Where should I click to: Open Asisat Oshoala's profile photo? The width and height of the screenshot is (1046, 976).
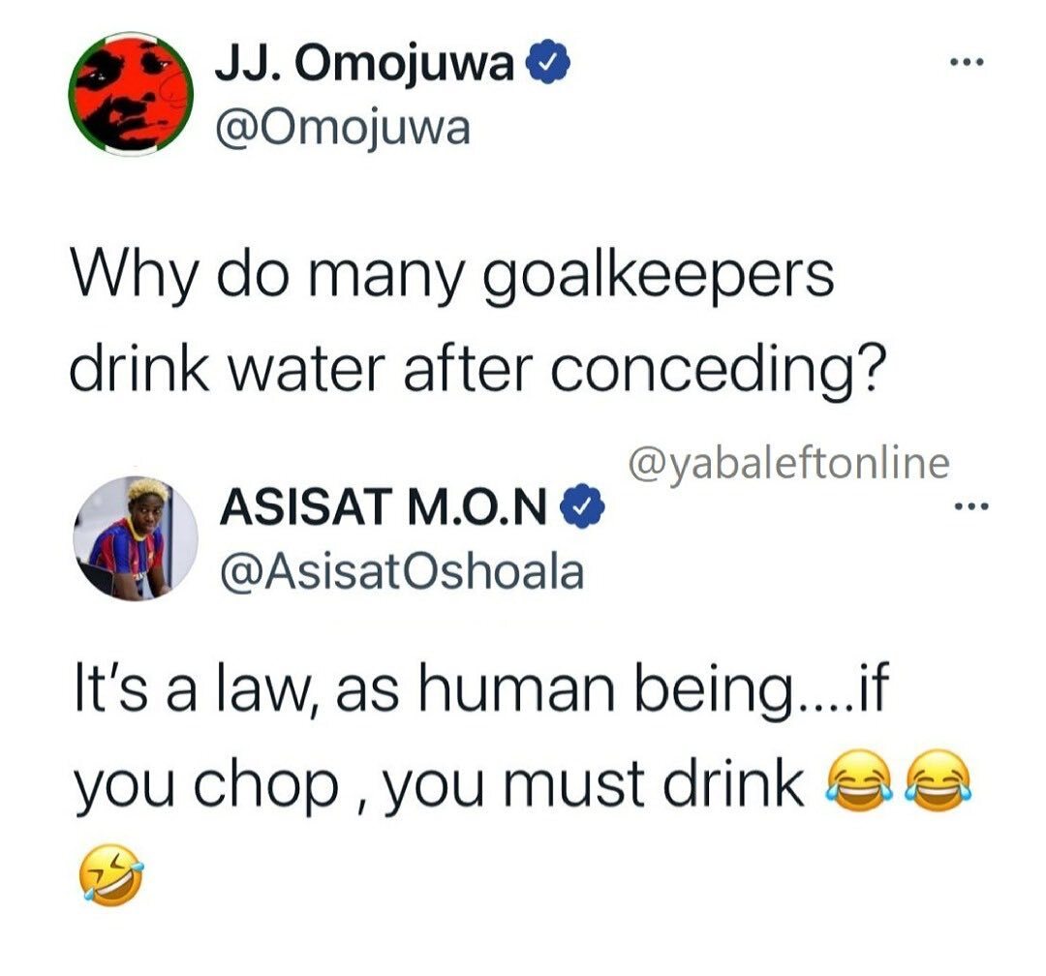click(136, 537)
